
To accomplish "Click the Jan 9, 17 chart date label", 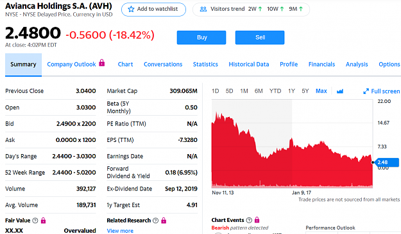I will (302, 192).
